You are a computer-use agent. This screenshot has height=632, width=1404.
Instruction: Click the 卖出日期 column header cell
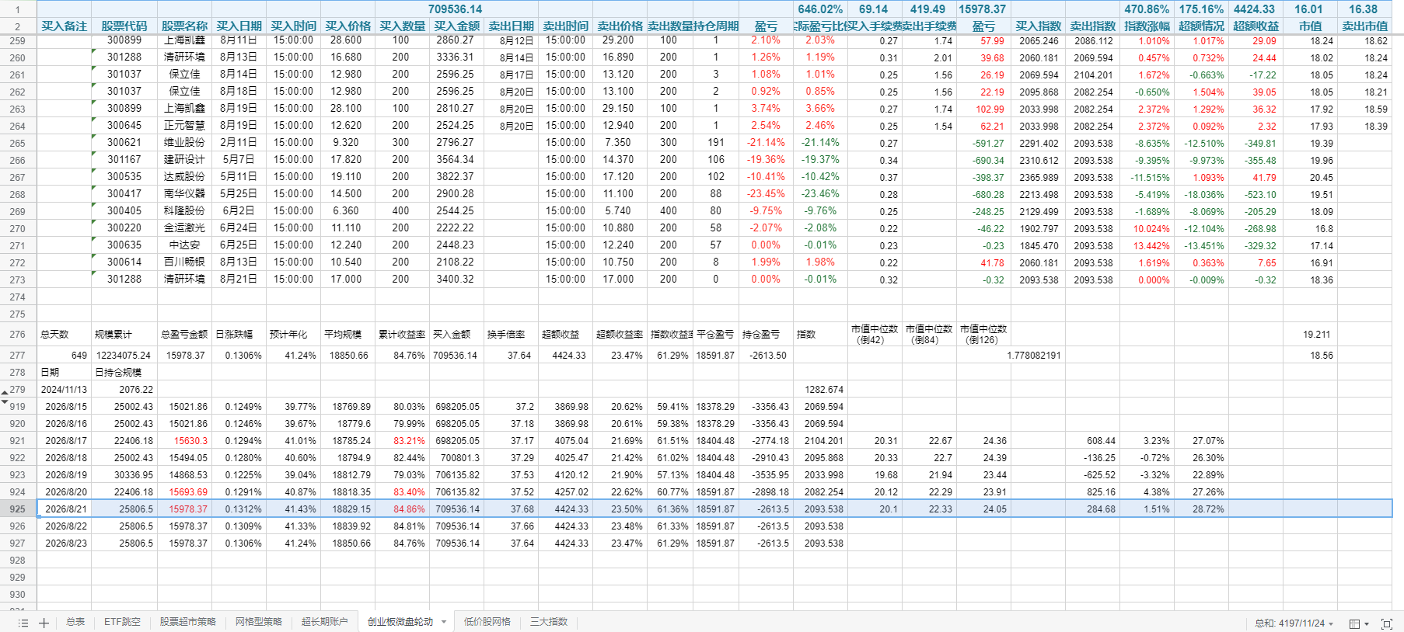click(511, 26)
